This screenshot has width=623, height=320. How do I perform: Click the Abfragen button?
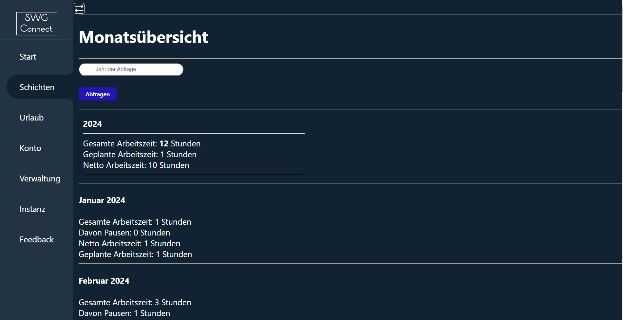point(98,94)
